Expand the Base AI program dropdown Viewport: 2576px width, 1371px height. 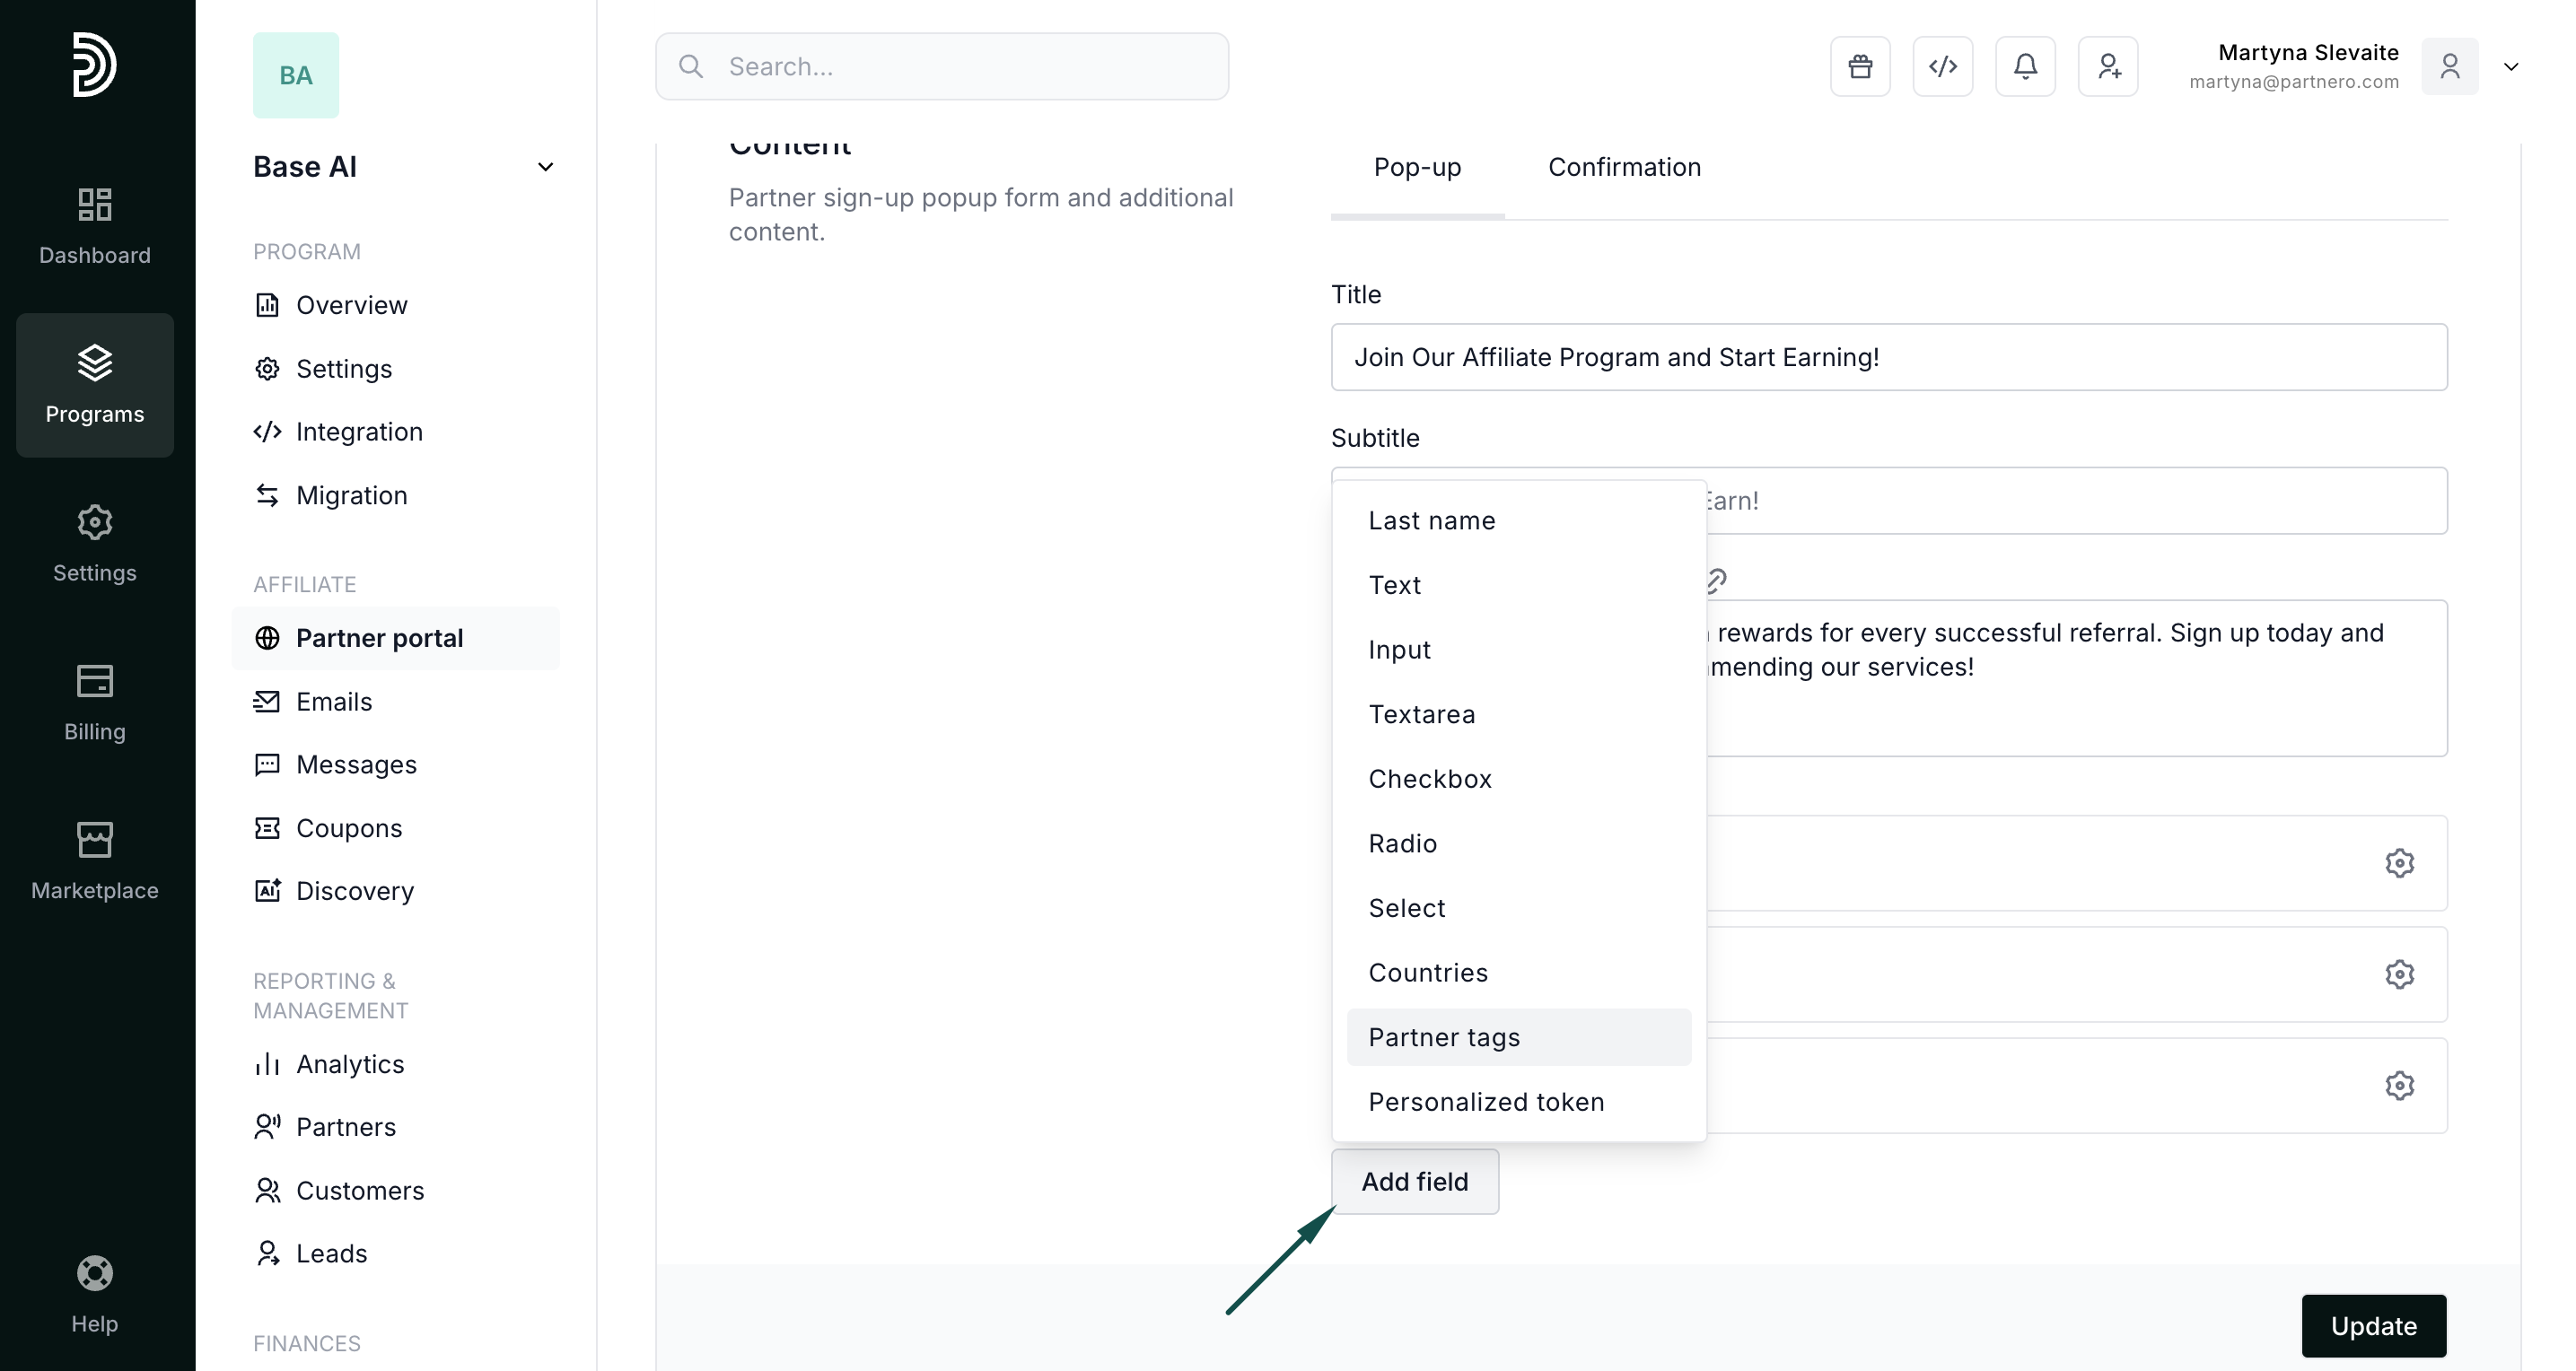[545, 167]
